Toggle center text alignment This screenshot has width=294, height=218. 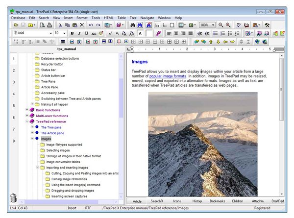click(176, 33)
